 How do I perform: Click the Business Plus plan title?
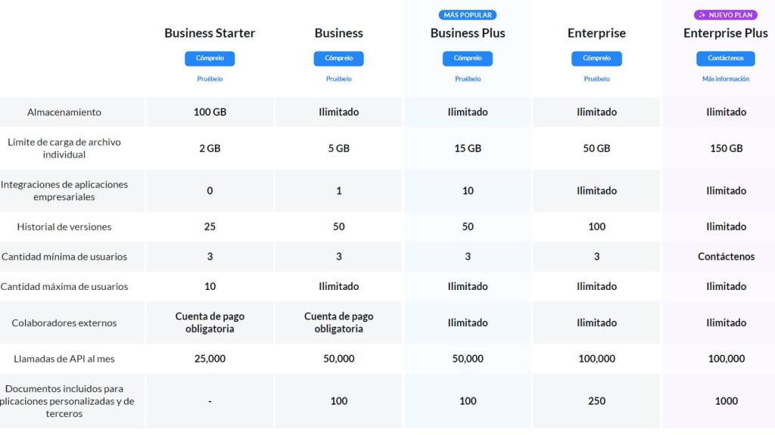[468, 33]
